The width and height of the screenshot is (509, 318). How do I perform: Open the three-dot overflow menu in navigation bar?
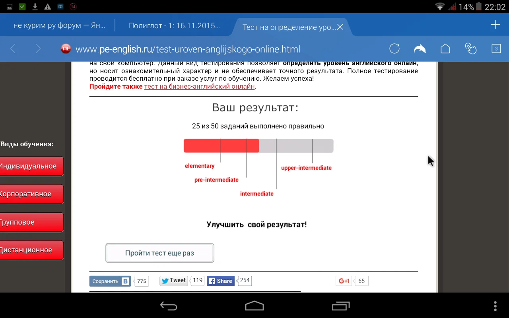tap(495, 306)
